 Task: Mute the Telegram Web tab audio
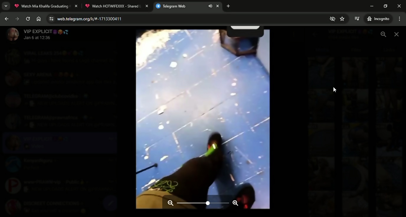coord(210,6)
